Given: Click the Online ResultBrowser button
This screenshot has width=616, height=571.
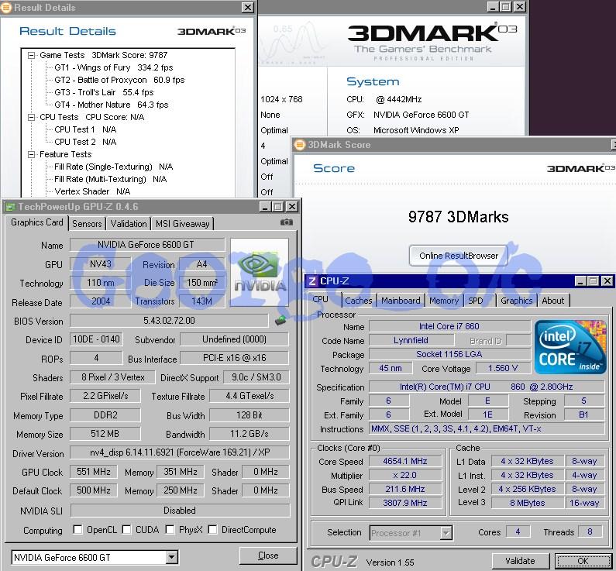Looking at the screenshot, I should click(x=459, y=256).
